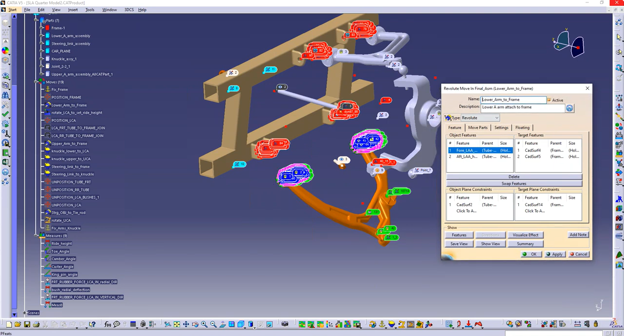Click the Fit All In icon

[176, 324]
